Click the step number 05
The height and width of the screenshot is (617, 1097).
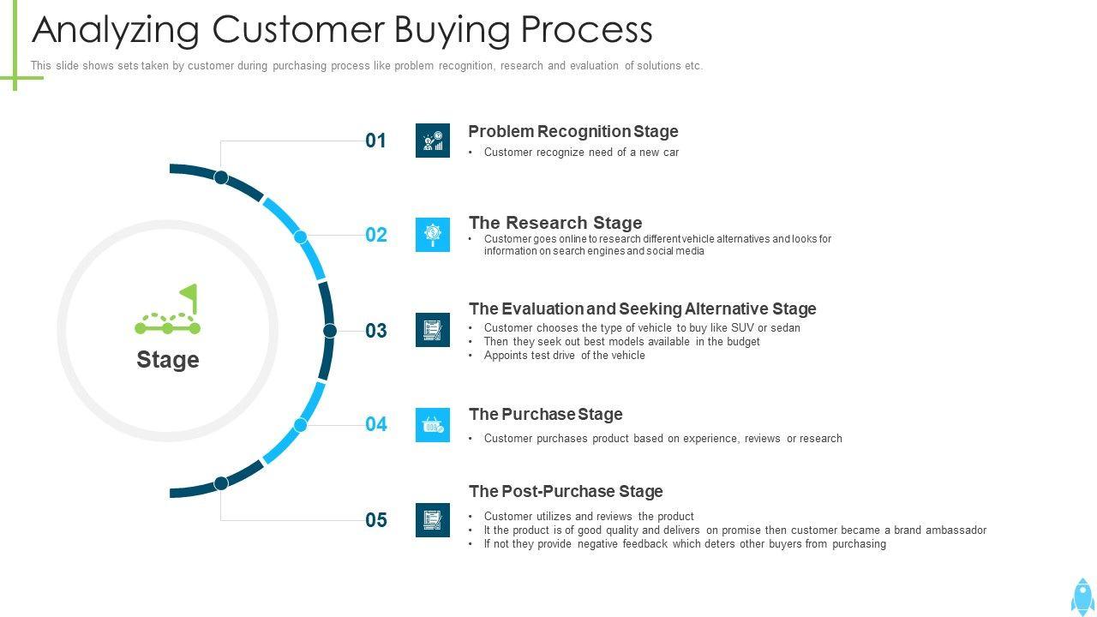pyautogui.click(x=376, y=520)
